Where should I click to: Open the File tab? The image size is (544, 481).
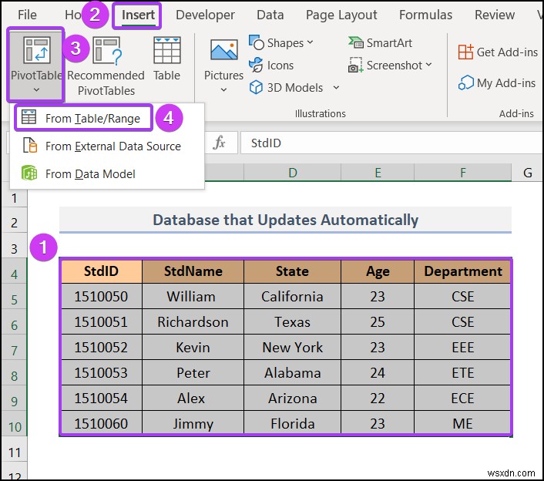click(x=27, y=15)
